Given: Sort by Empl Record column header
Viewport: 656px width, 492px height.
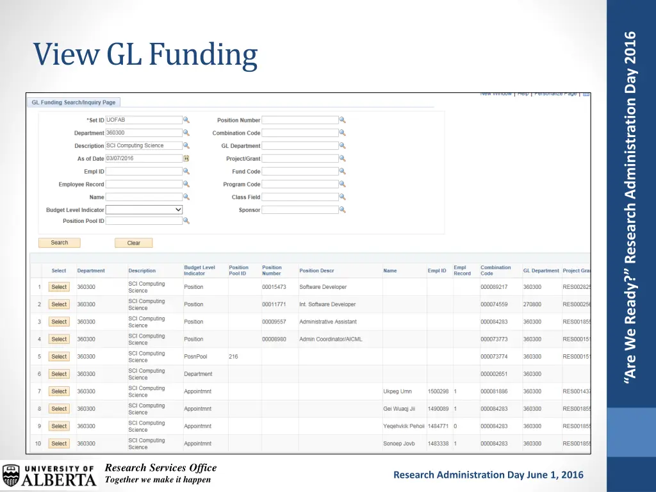Looking at the screenshot, I should tap(463, 270).
